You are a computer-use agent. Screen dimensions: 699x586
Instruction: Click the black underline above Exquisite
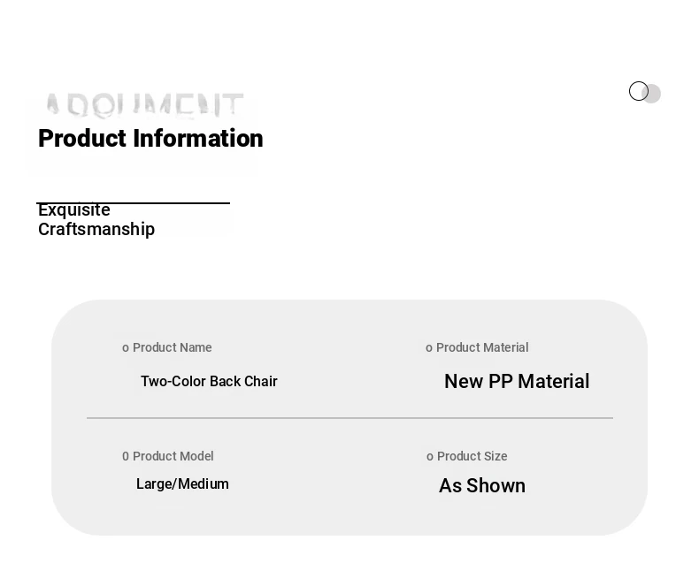[x=133, y=203]
